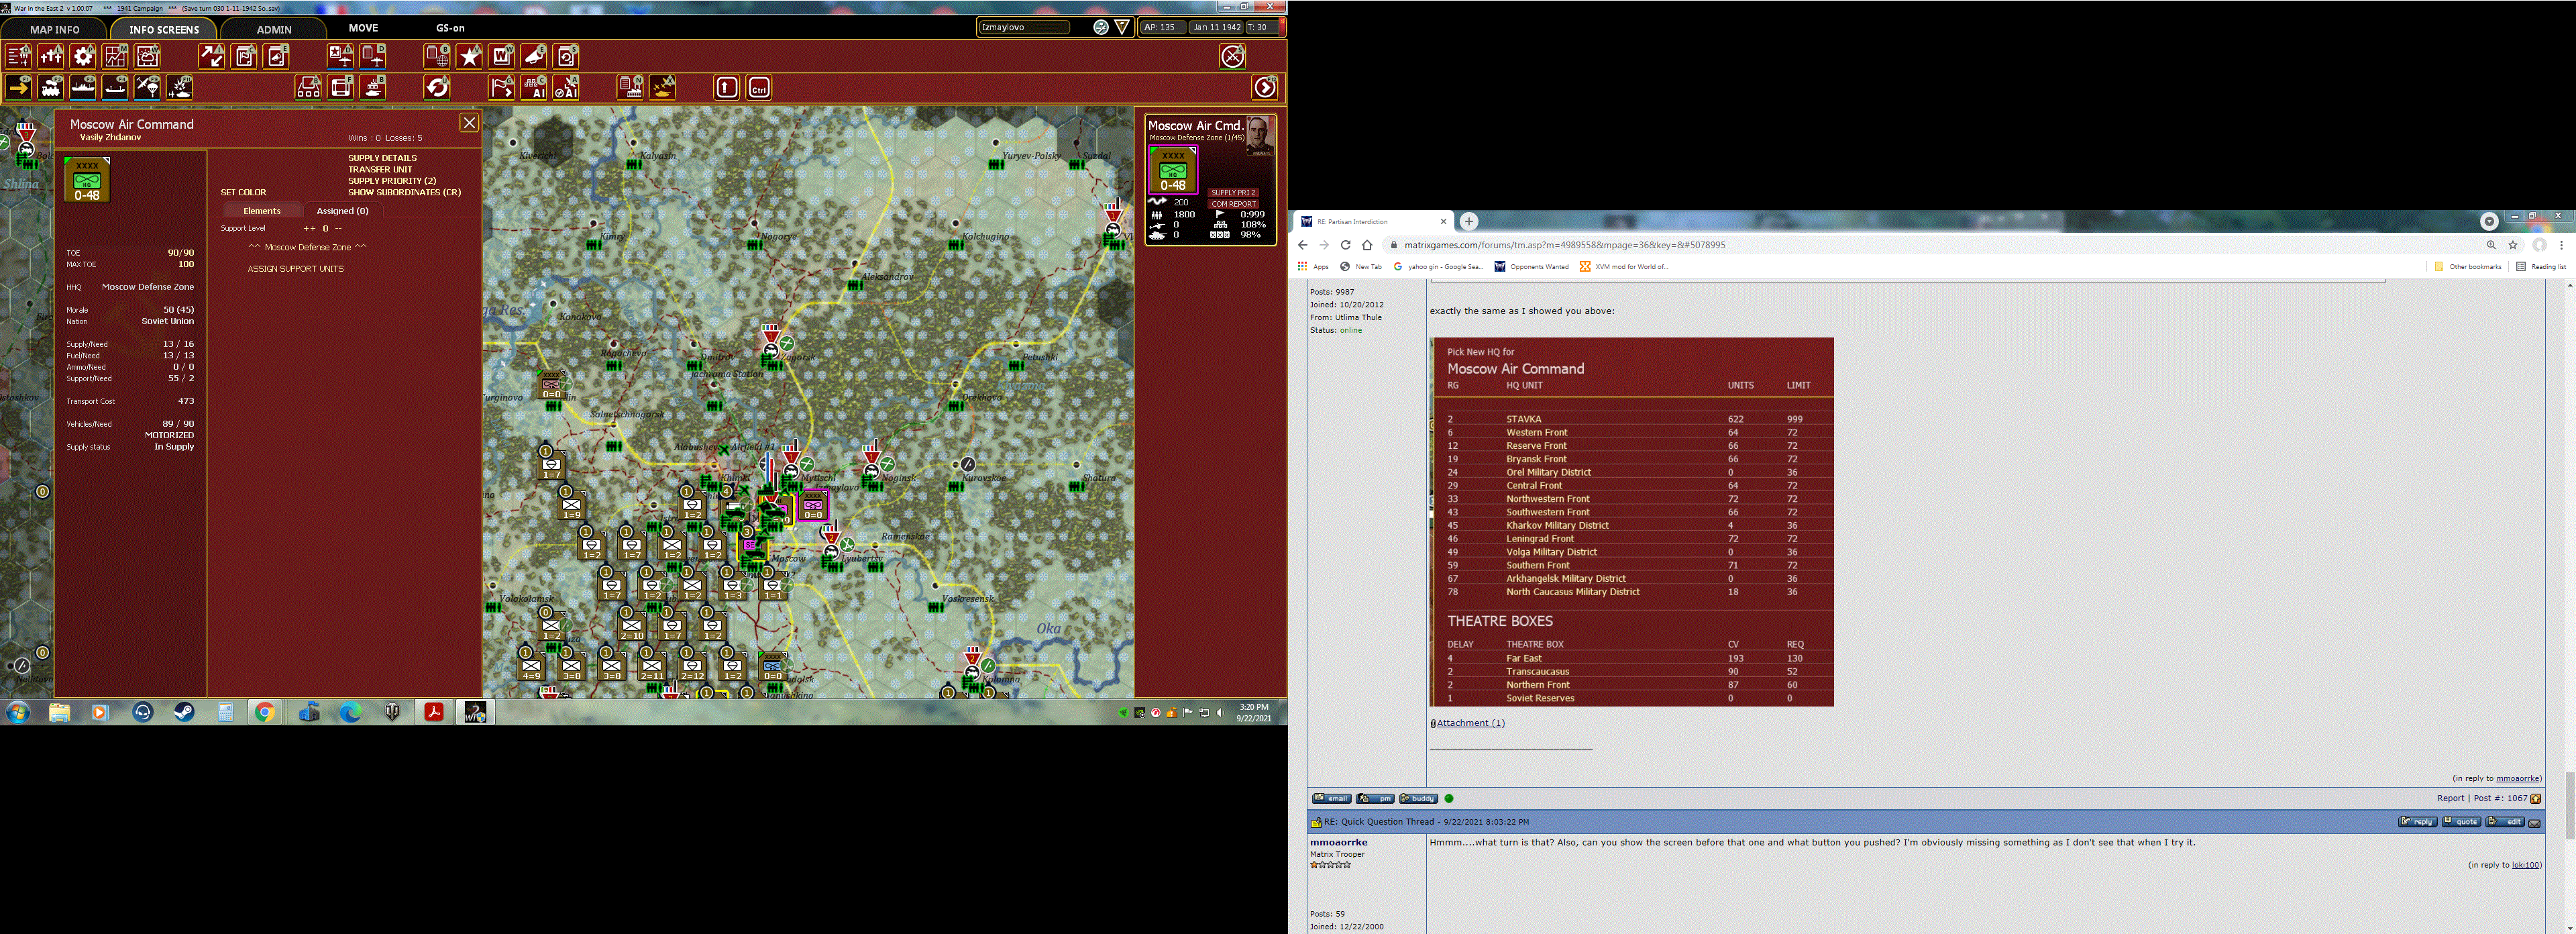
Task: Open the order of battle list icon
Action: (18, 56)
